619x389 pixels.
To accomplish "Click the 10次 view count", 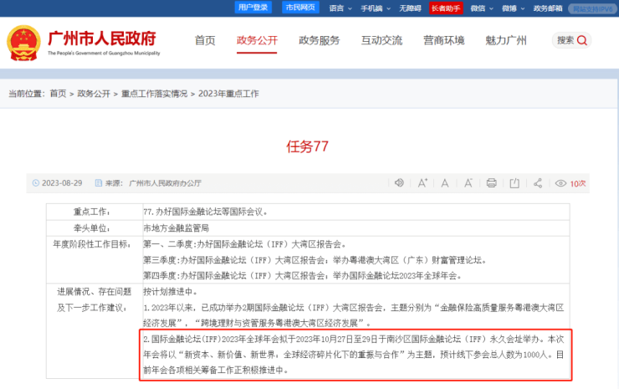I will click(x=577, y=184).
